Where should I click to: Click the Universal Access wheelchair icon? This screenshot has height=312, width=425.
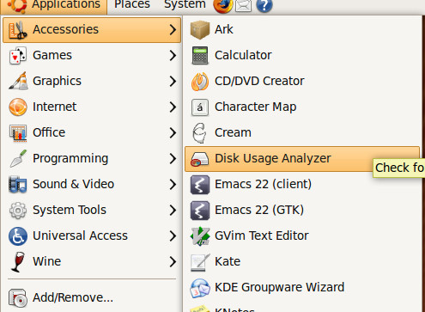(x=18, y=236)
